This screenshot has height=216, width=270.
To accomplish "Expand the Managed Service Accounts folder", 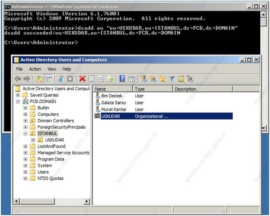I will coord(25,153).
